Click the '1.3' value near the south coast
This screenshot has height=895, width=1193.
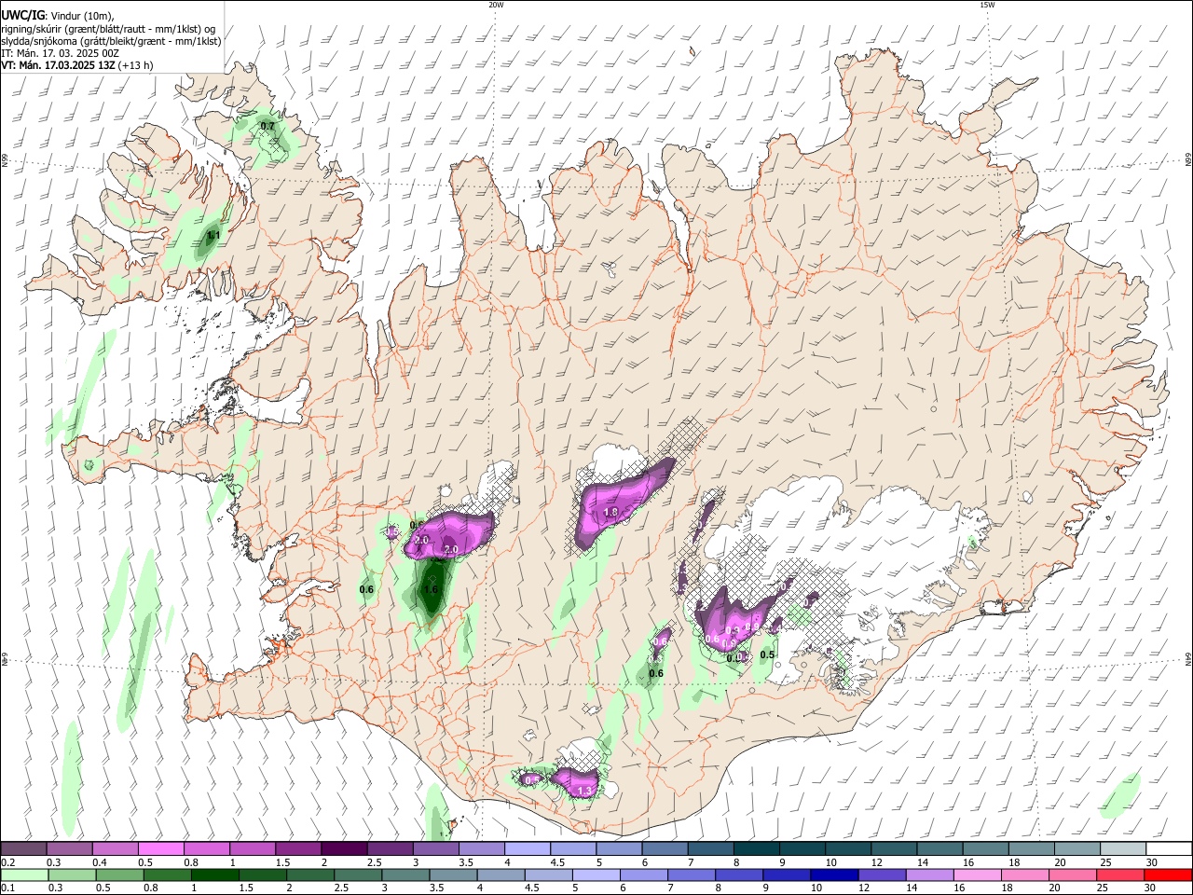pos(584,791)
